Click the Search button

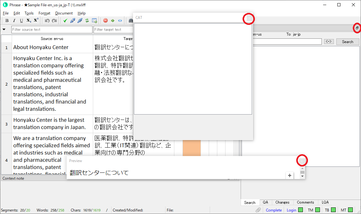[347, 42]
